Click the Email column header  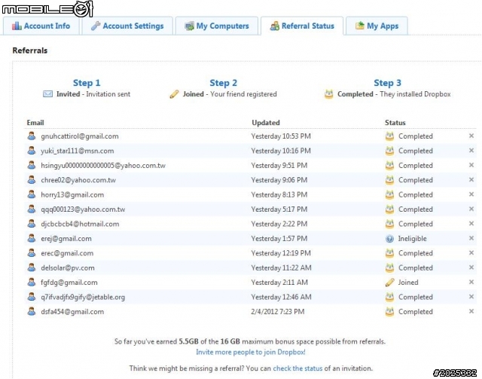pyautogui.click(x=35, y=122)
